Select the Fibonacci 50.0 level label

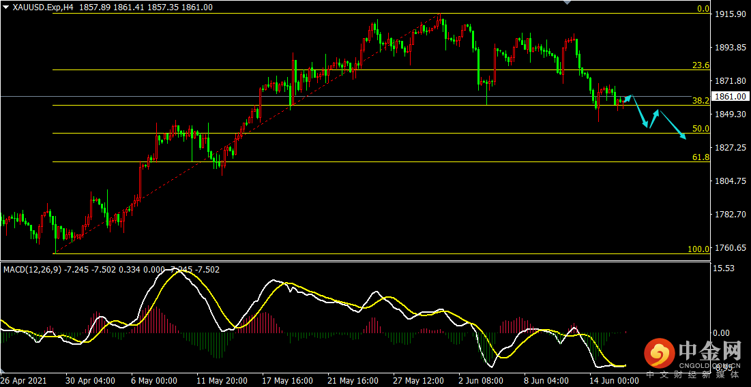click(x=701, y=129)
